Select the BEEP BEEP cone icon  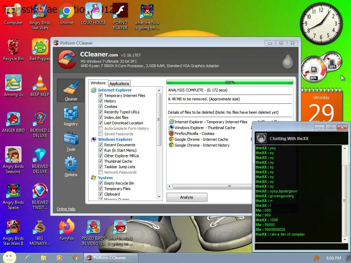tap(40, 86)
